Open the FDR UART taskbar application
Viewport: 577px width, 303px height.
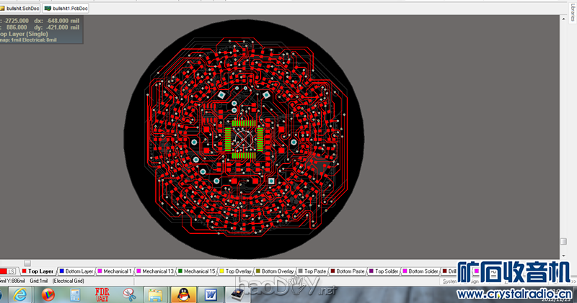click(102, 294)
